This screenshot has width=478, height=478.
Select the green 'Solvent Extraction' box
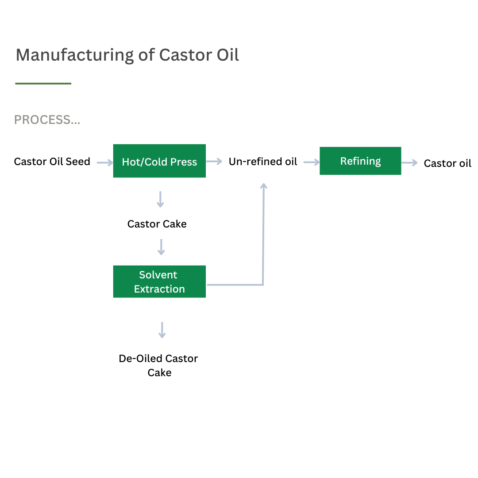159,281
